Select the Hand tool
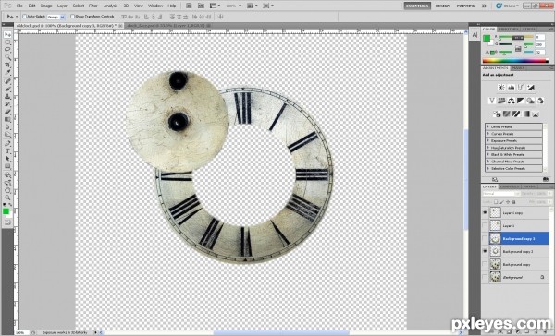This screenshot has width=555, height=336. pos(7,190)
